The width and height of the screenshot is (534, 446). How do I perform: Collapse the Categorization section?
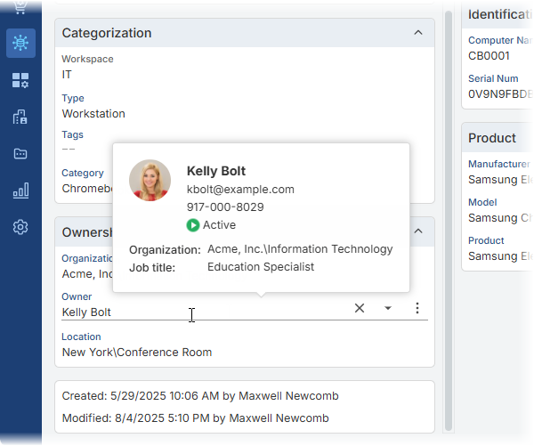pyautogui.click(x=418, y=33)
